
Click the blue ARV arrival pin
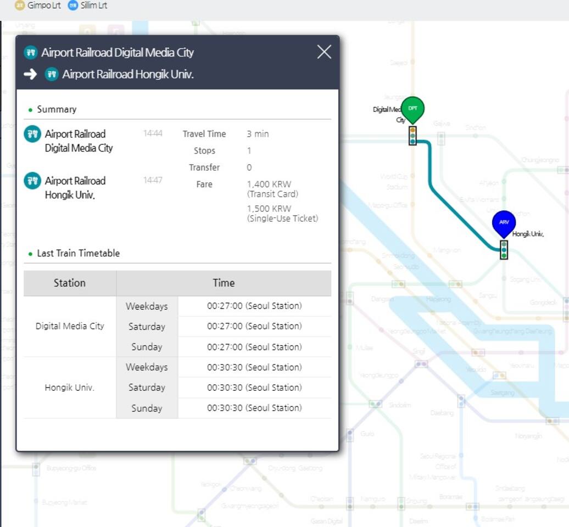click(x=504, y=222)
